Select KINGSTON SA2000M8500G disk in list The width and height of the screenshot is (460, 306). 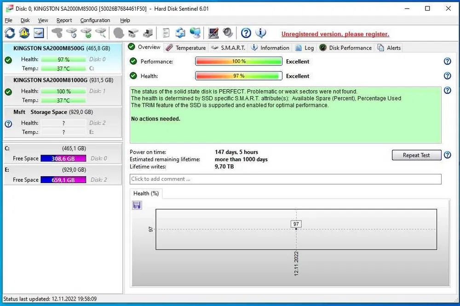click(62, 58)
